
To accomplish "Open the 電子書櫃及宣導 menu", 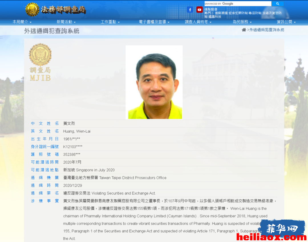I will [154, 22].
